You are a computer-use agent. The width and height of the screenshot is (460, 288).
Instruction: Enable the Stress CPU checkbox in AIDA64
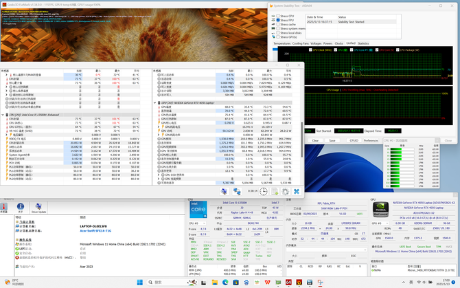pyautogui.click(x=278, y=16)
